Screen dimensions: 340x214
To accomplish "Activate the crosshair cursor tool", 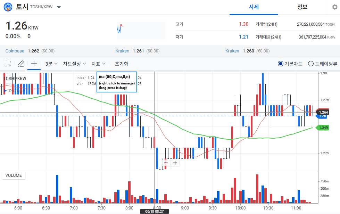I will point(34,64).
